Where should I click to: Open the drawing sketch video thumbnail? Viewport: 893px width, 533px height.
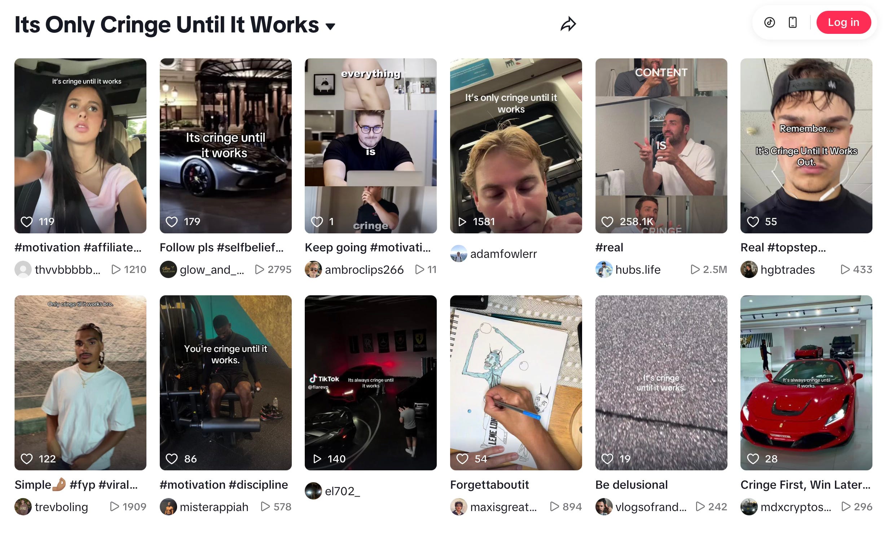point(516,383)
